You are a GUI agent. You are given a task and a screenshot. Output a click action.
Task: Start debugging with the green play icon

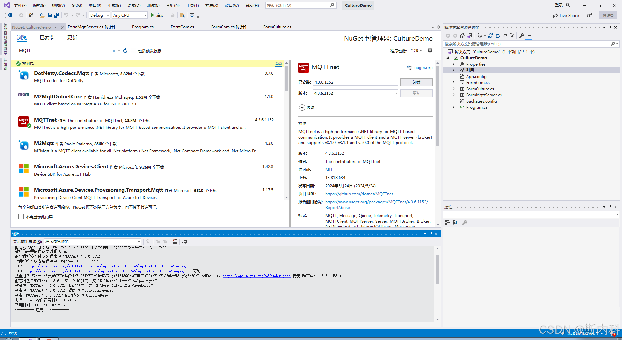pyautogui.click(x=152, y=15)
